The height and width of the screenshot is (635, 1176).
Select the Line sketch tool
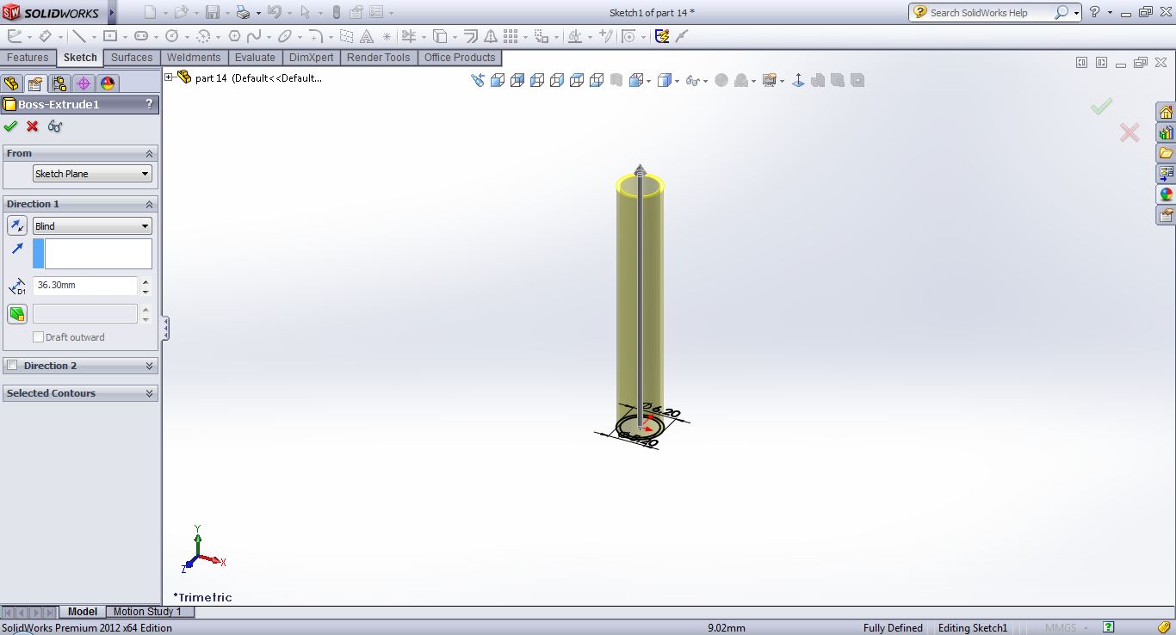[79, 36]
